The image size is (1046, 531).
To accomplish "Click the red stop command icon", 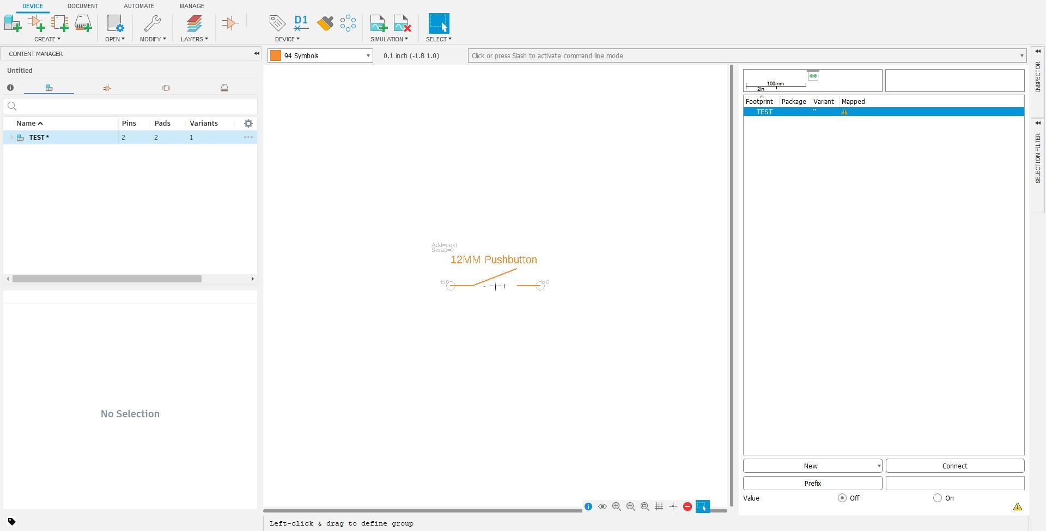I will 688,507.
